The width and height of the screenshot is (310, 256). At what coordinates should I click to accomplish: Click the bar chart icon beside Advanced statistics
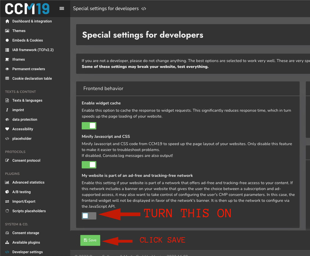7,182
